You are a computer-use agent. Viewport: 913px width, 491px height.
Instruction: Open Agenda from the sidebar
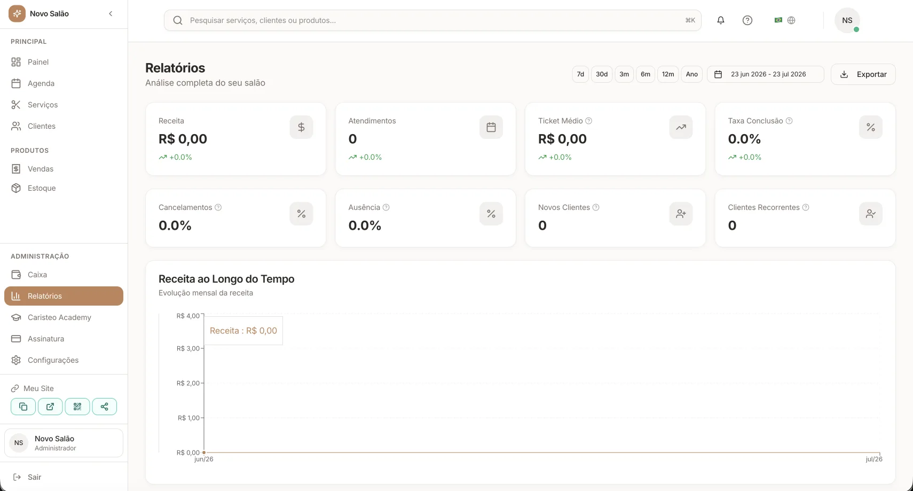point(64,83)
